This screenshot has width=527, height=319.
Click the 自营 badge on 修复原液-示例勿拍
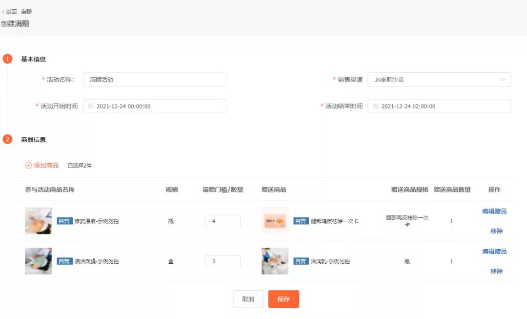(63, 221)
